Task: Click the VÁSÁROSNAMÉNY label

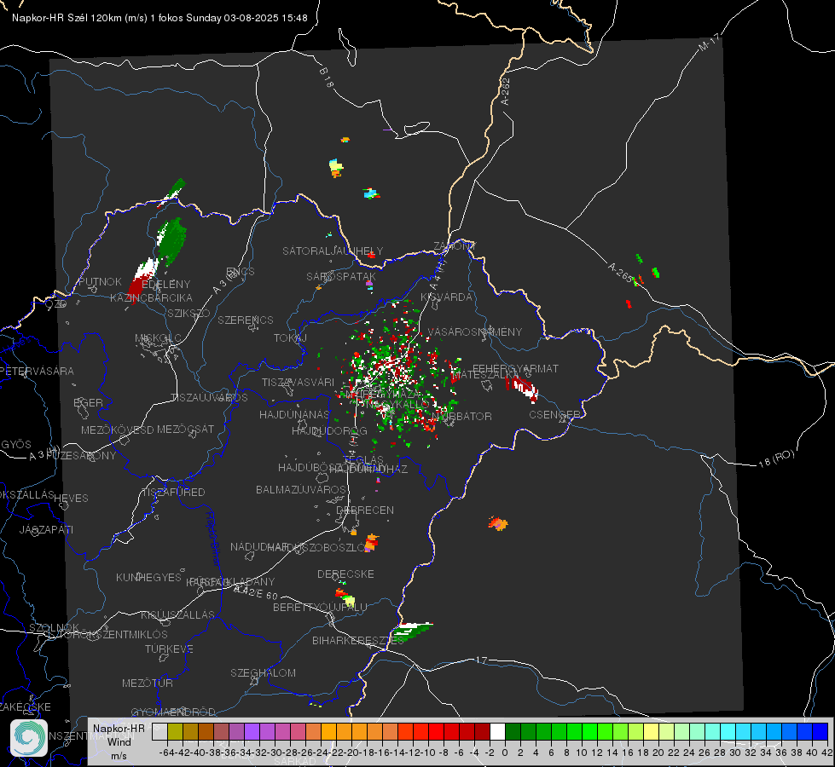Action: [x=475, y=332]
